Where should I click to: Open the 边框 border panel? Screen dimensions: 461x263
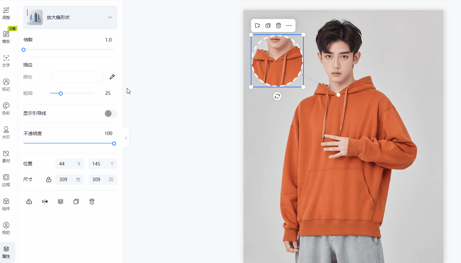[x=6, y=181]
